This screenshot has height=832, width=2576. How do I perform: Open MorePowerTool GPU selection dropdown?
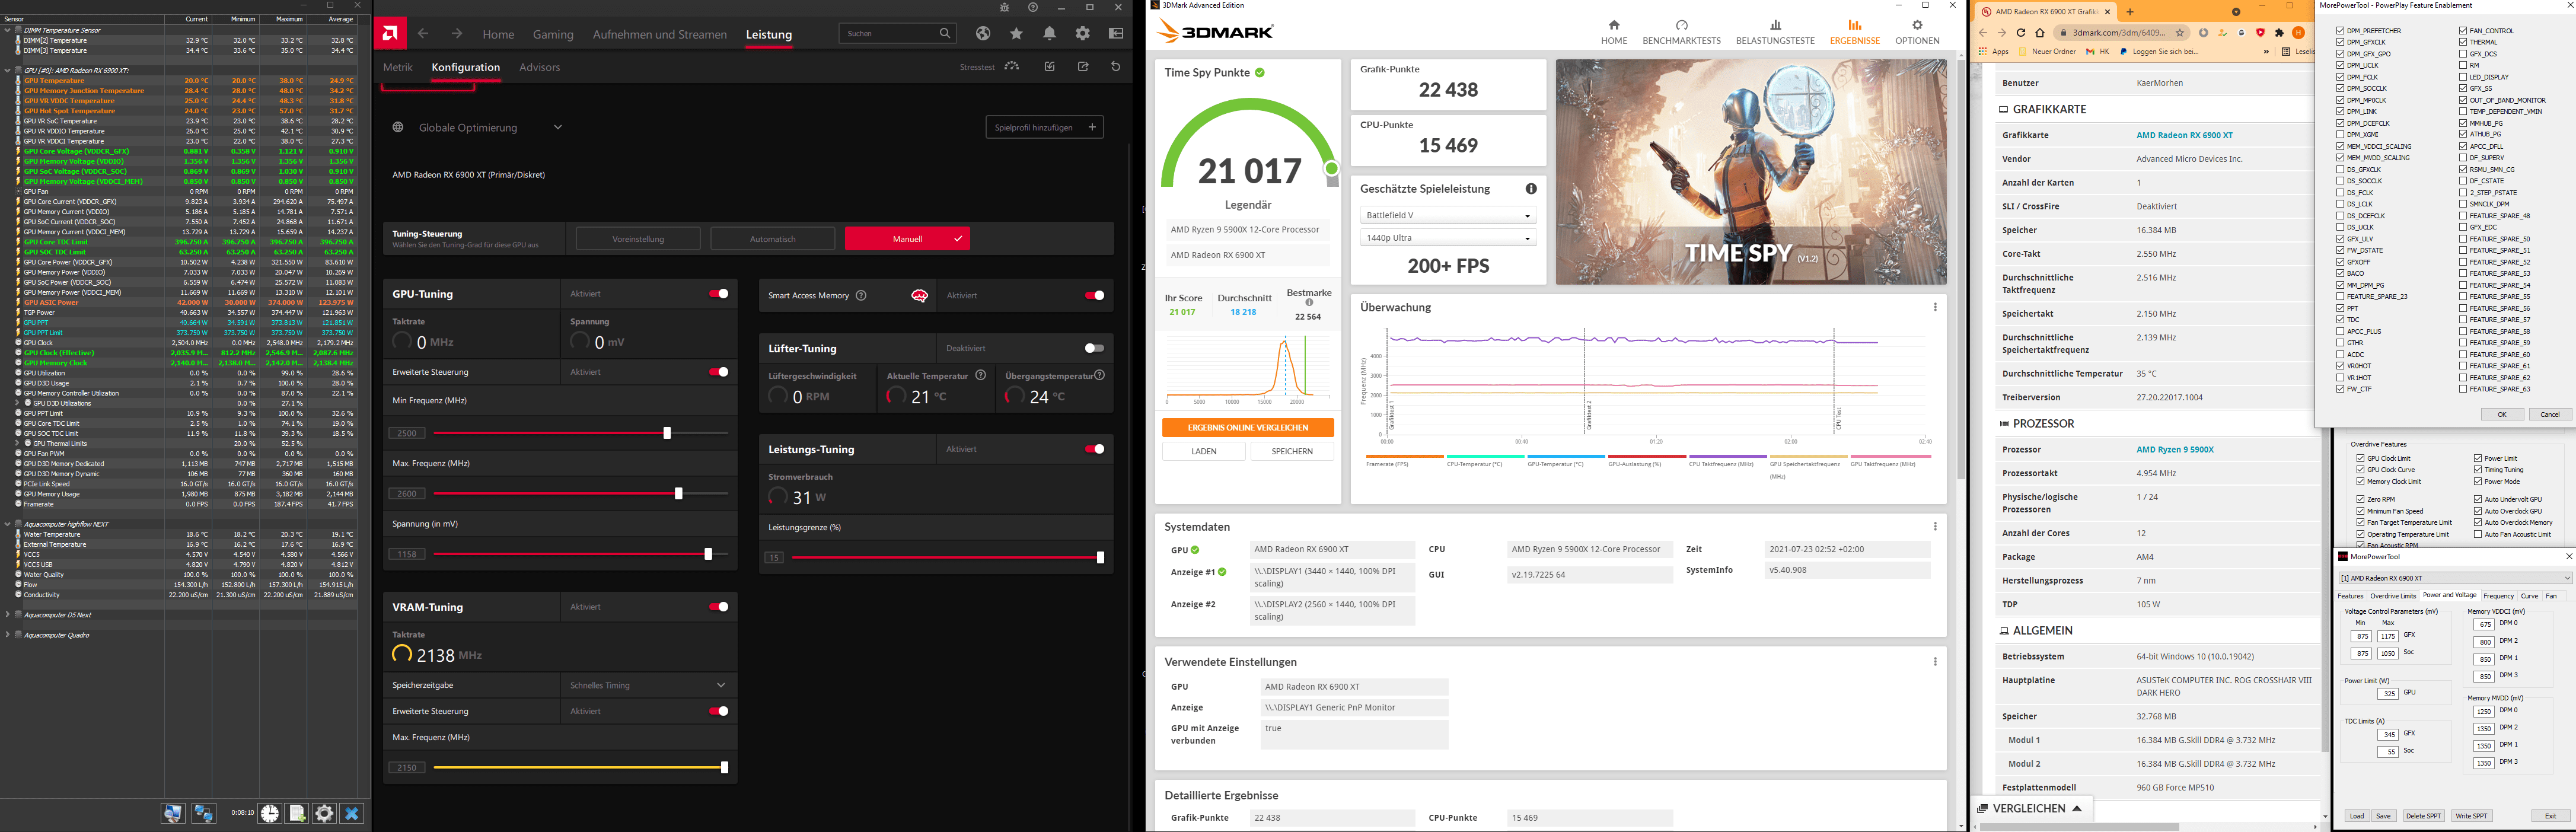click(2455, 578)
